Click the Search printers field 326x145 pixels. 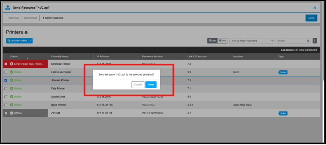pyautogui.click(x=291, y=41)
